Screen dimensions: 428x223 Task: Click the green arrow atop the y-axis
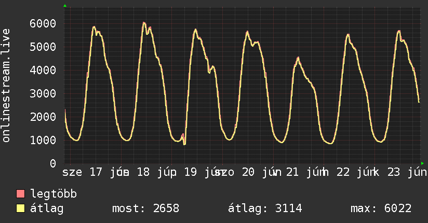pyautogui.click(x=65, y=6)
